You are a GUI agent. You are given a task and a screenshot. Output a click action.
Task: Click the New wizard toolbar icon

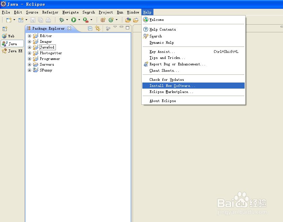[x=9, y=20]
